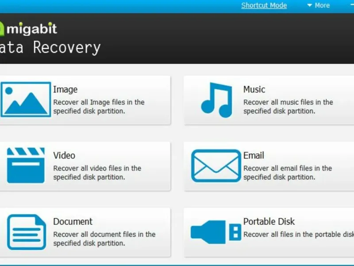Select the Music title text
The width and height of the screenshot is (354, 266).
point(254,90)
